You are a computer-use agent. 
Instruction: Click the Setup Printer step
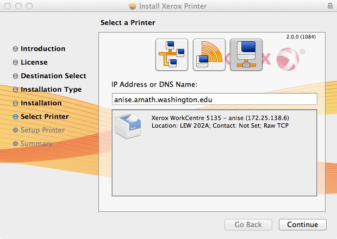[39, 130]
